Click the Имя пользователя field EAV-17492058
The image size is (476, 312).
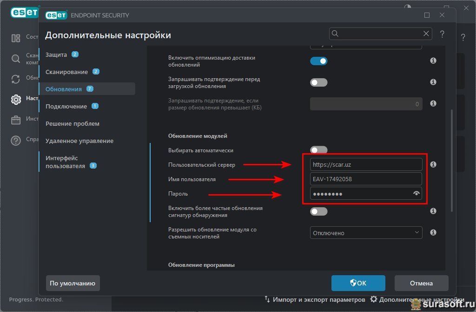pyautogui.click(x=366, y=179)
